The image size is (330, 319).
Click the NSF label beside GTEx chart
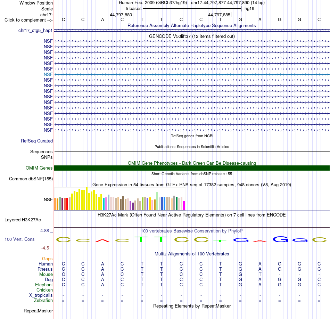(x=48, y=199)
